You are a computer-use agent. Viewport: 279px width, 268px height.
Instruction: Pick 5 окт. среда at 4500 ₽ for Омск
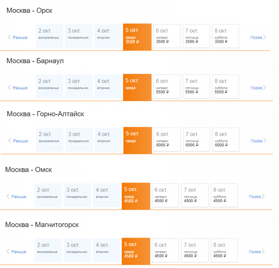pos(136,196)
